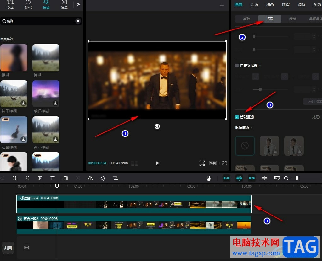Download the 粒子模糊 effect
Screen dimensions: 322x261
tap(23, 103)
